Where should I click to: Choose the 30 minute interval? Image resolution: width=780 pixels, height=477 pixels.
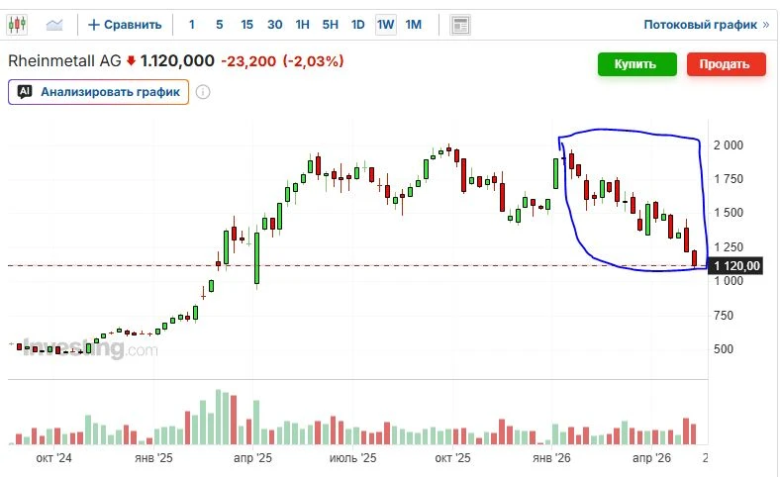point(274,25)
